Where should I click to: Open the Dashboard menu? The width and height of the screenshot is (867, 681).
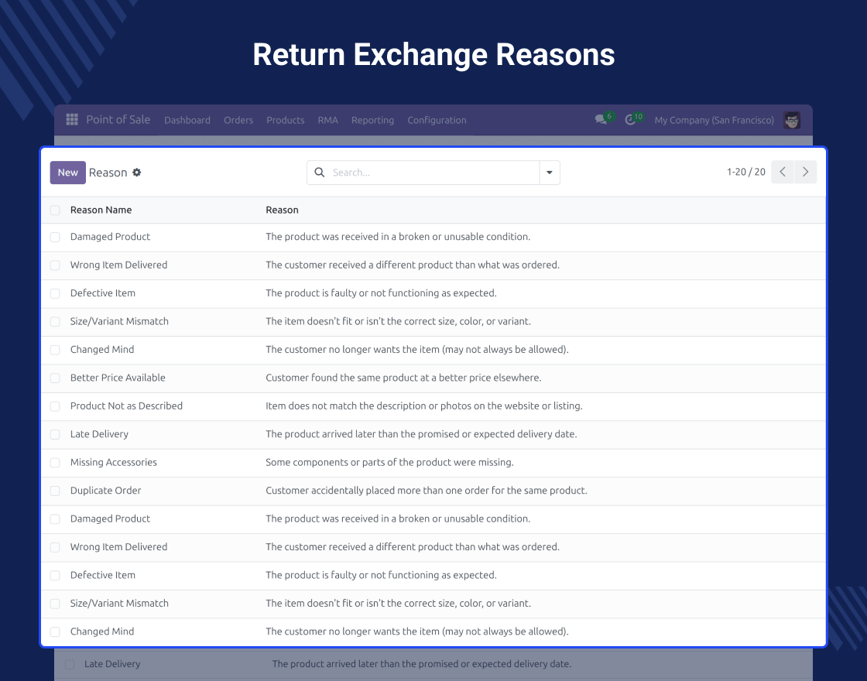coord(187,120)
